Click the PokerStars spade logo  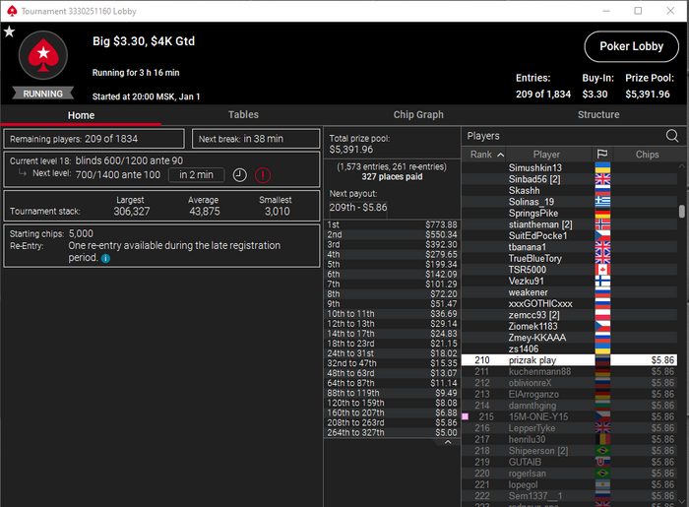43,55
